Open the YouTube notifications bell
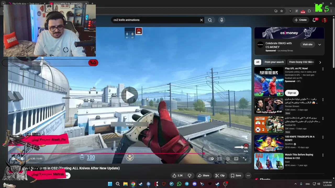 tap(315, 20)
